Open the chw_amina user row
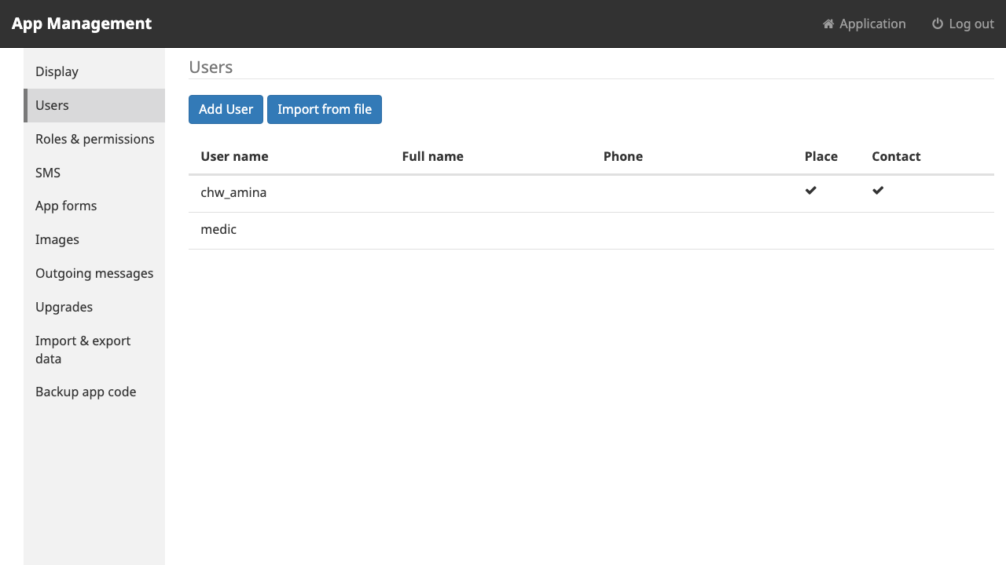The height and width of the screenshot is (565, 1006). (x=591, y=193)
